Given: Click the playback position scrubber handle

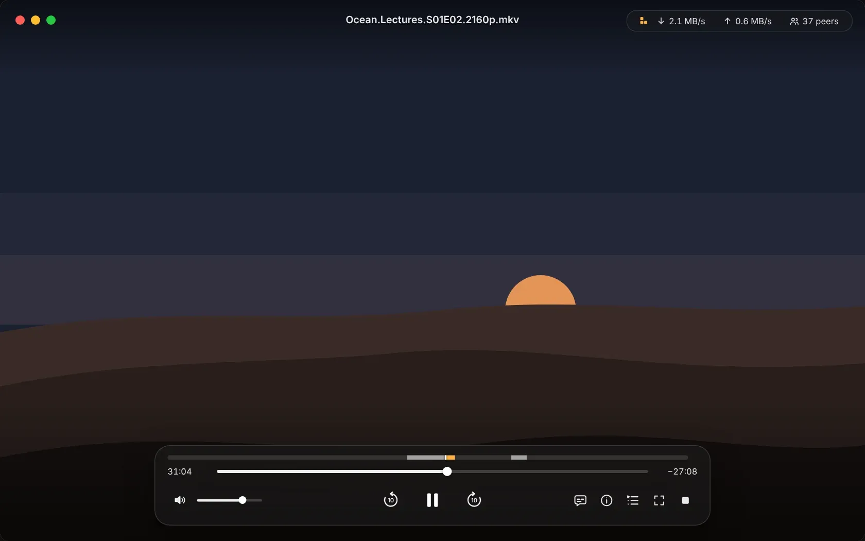Looking at the screenshot, I should point(447,471).
